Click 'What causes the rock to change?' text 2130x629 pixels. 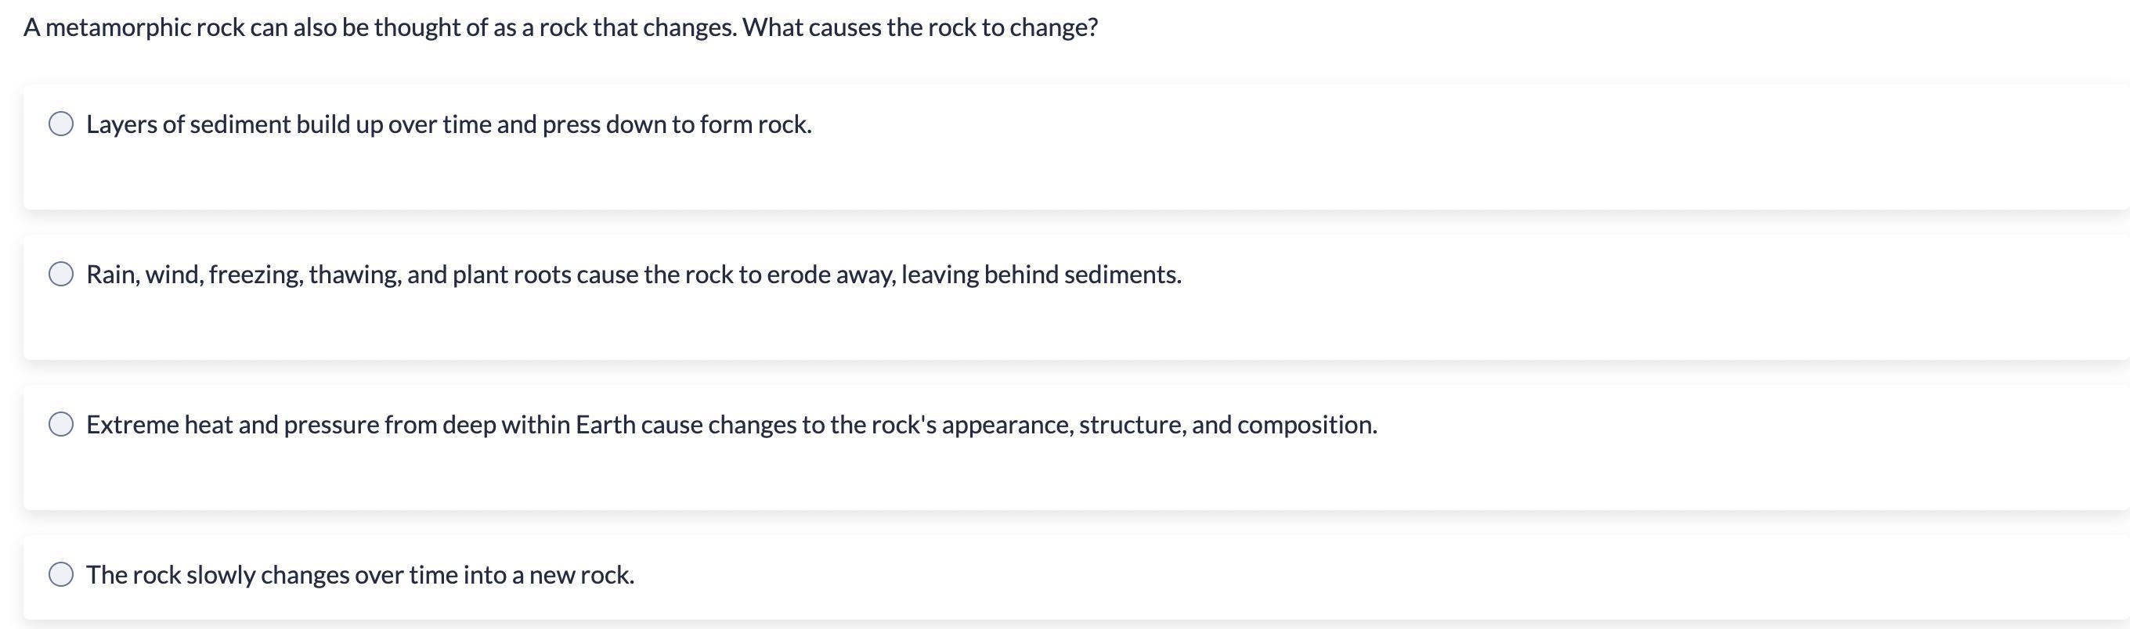point(919,27)
